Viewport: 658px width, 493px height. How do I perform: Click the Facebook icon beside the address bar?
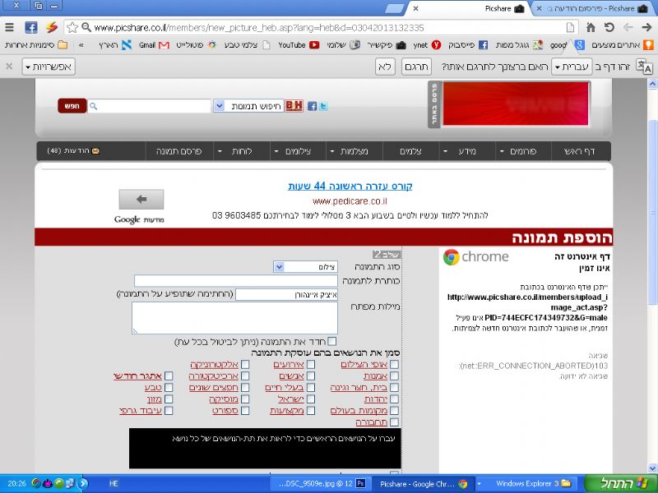click(30, 27)
